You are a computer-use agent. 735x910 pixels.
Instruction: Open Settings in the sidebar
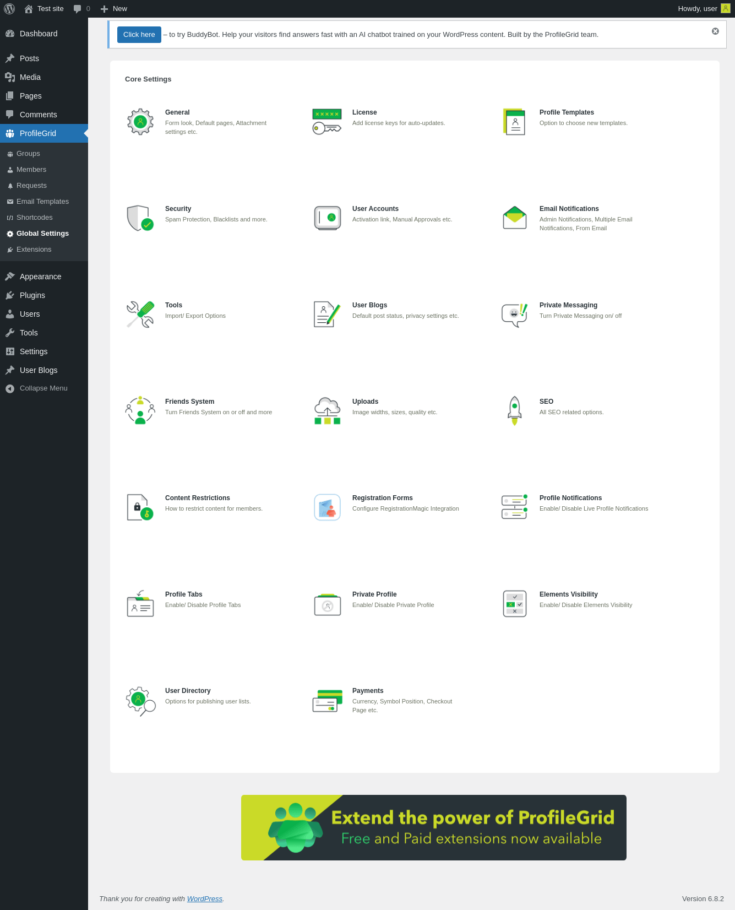coord(44,351)
